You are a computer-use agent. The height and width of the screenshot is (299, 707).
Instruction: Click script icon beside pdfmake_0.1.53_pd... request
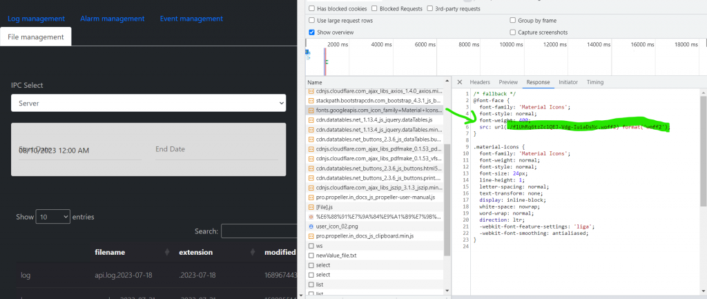point(311,149)
